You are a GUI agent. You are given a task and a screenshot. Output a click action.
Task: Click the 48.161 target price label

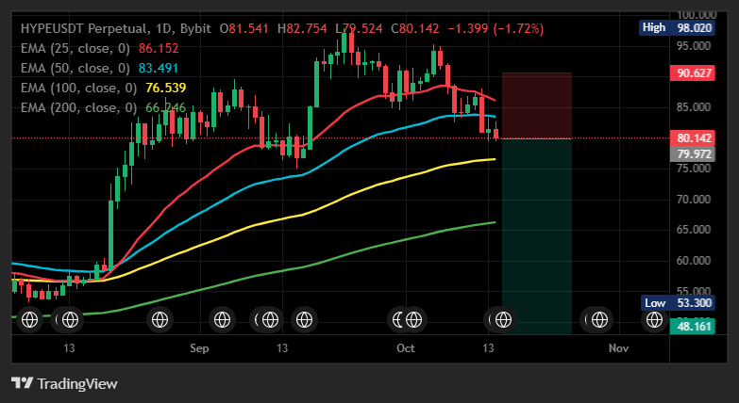(693, 326)
